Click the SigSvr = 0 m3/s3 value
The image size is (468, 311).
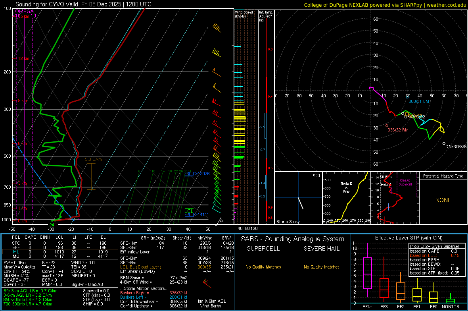coord(87,284)
